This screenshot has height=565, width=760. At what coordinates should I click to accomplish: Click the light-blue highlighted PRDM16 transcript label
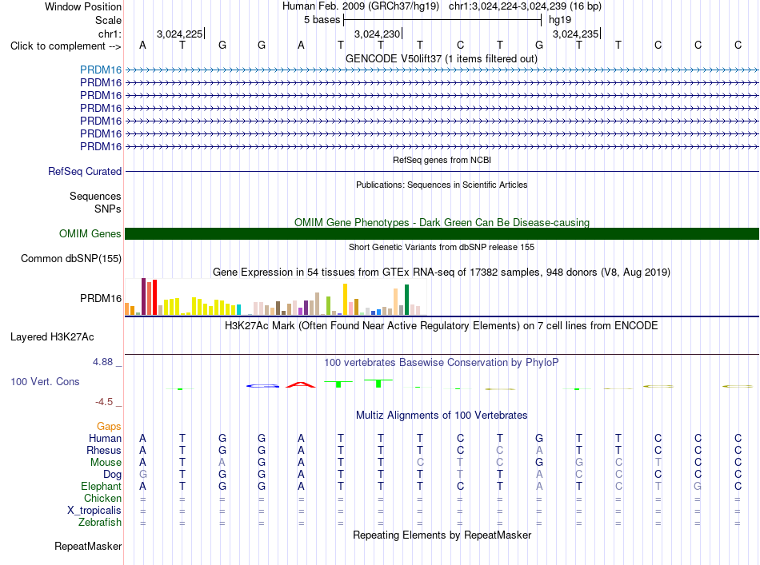tap(101, 70)
